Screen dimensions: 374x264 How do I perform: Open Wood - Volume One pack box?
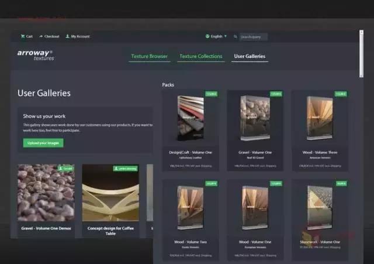click(255, 208)
